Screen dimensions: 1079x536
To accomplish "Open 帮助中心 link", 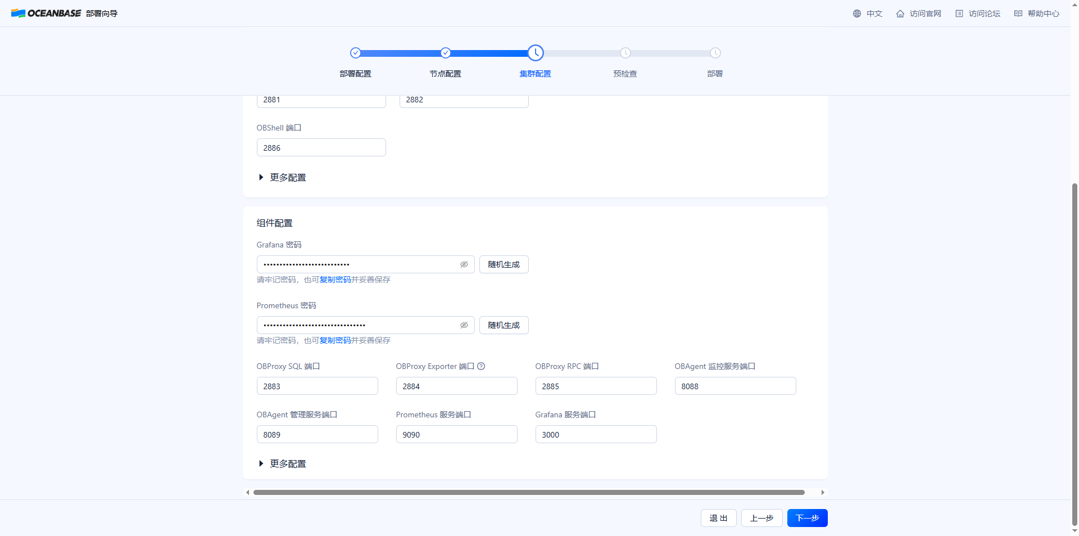I will [x=1044, y=13].
